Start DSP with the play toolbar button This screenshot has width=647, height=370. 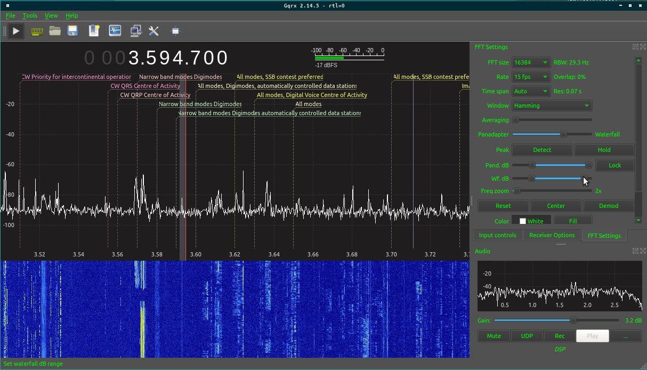pos(16,31)
